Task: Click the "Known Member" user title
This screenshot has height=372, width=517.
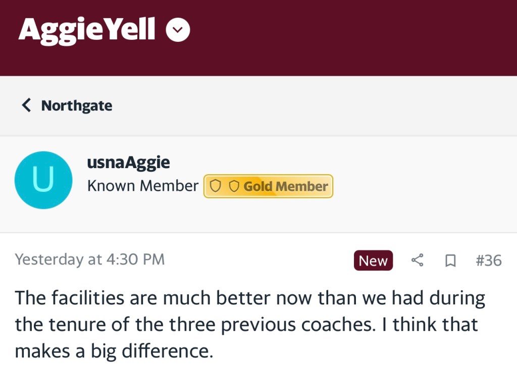Action: [x=142, y=186]
